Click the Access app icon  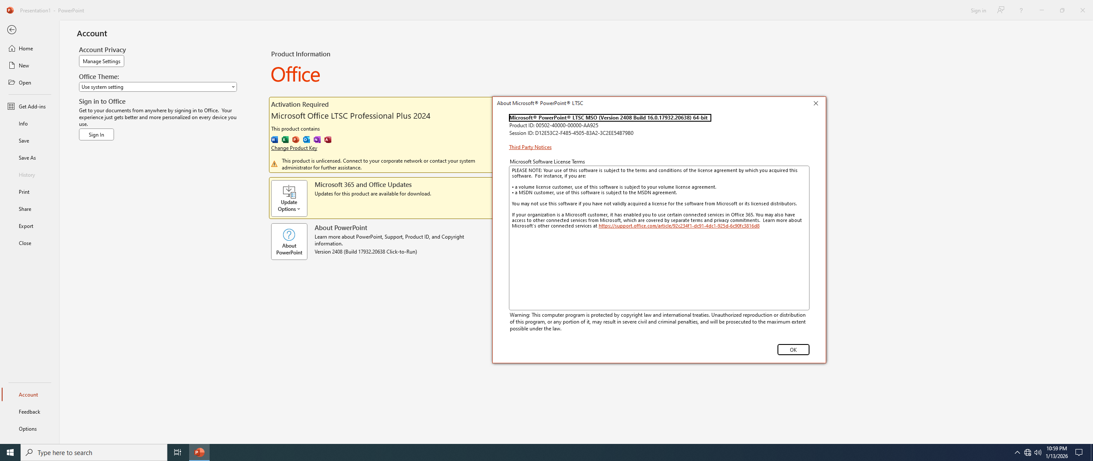coord(328,140)
